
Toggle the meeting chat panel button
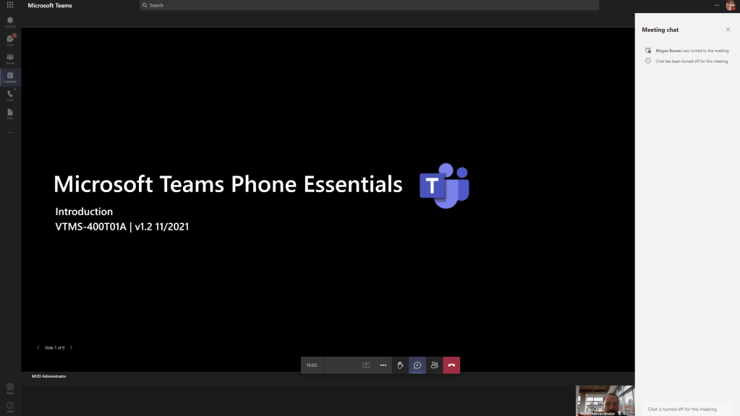417,365
